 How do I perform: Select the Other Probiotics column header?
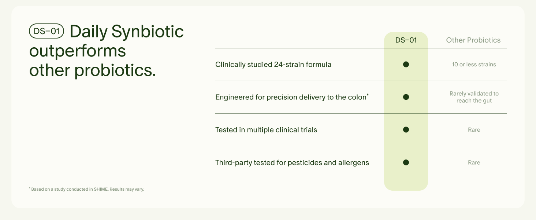pyautogui.click(x=473, y=40)
